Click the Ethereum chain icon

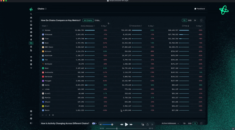click(x=43, y=35)
